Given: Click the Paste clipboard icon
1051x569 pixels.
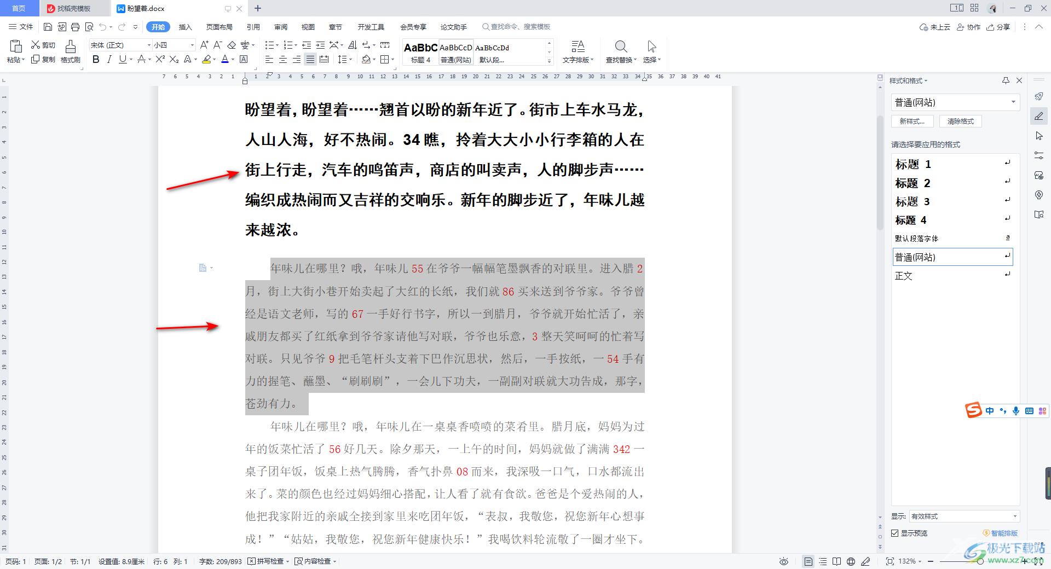Looking at the screenshot, I should coord(15,47).
